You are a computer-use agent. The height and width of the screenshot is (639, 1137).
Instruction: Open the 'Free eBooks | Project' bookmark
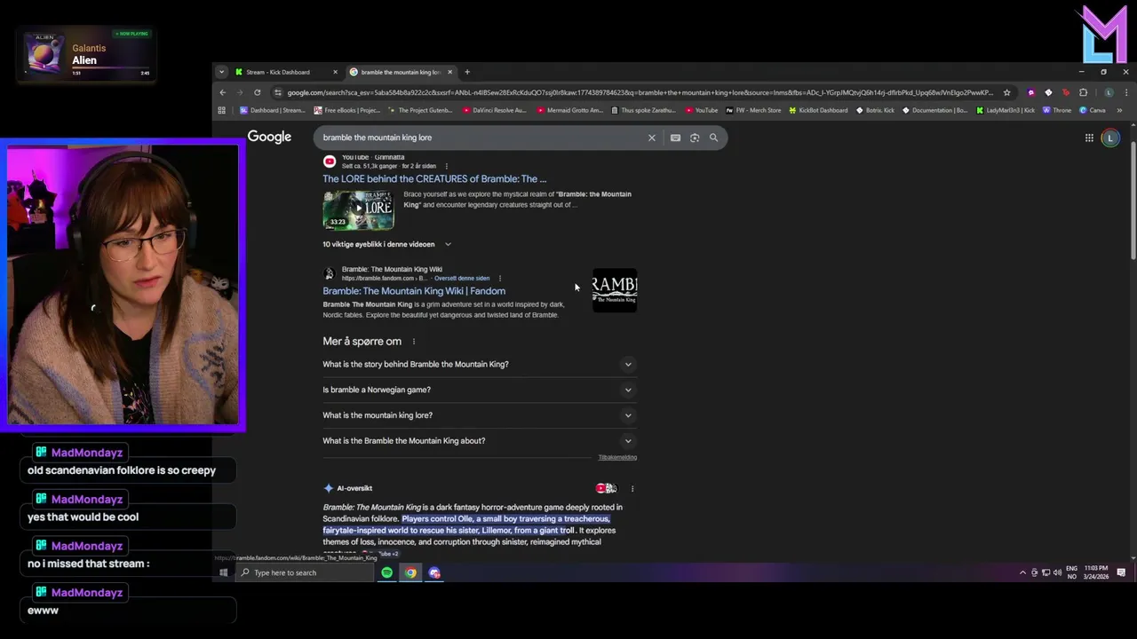pyautogui.click(x=347, y=110)
